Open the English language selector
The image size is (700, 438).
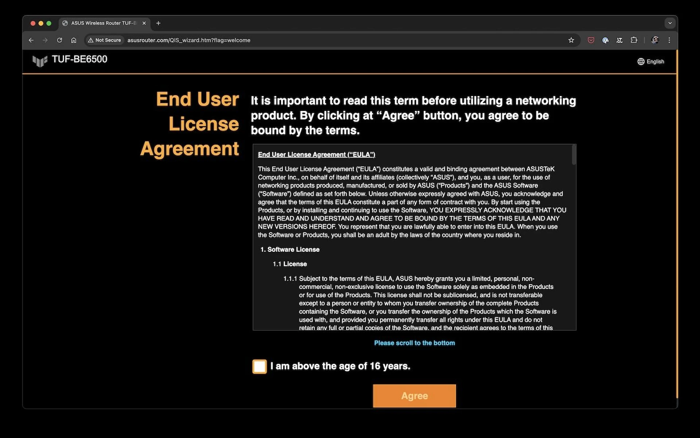tap(651, 62)
